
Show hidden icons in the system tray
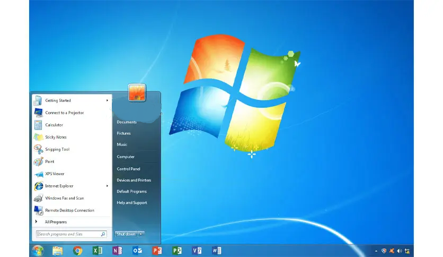(x=376, y=250)
